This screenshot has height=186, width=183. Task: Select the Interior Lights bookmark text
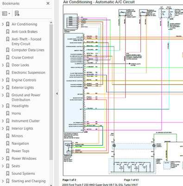22,128
